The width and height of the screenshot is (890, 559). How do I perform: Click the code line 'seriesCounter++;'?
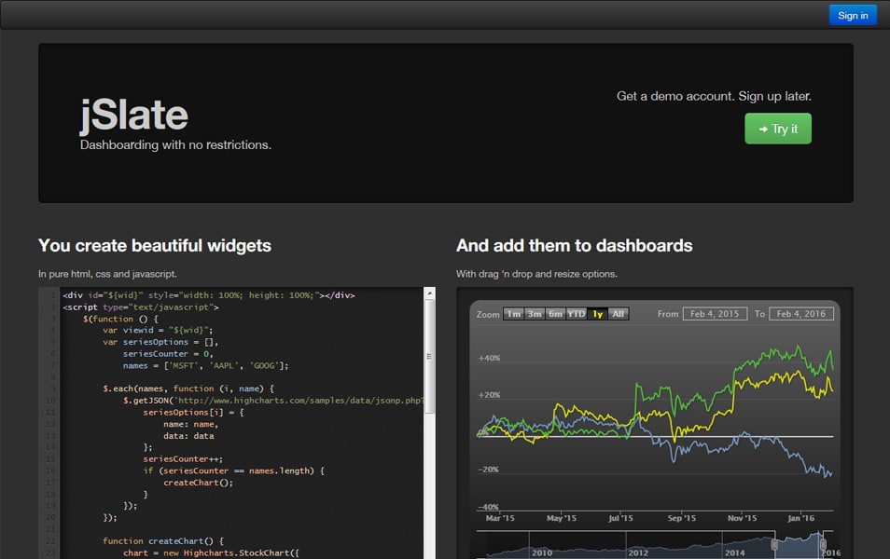pyautogui.click(x=183, y=458)
